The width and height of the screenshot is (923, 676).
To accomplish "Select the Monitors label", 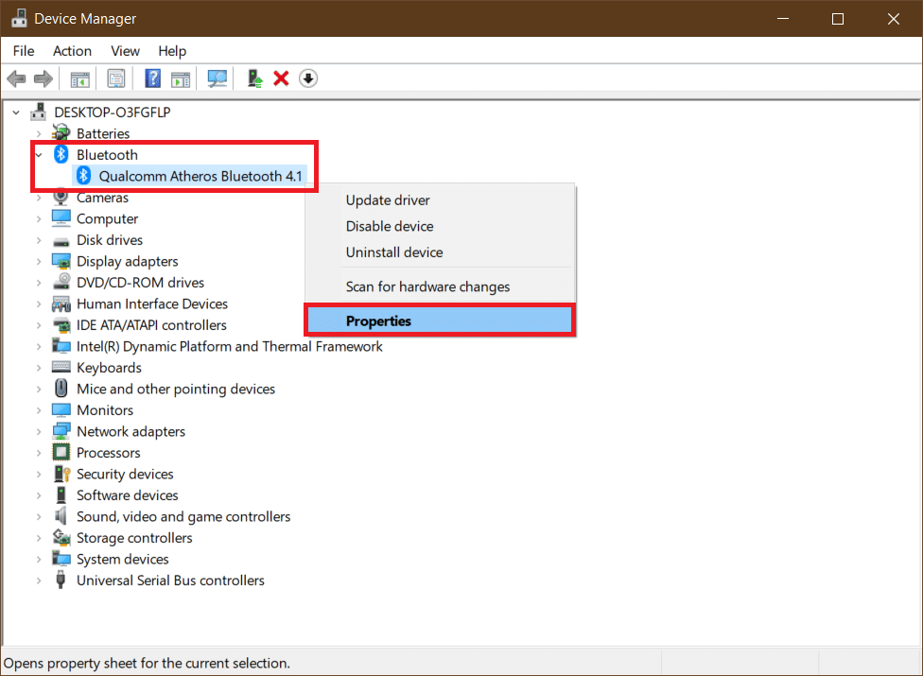I will [105, 410].
